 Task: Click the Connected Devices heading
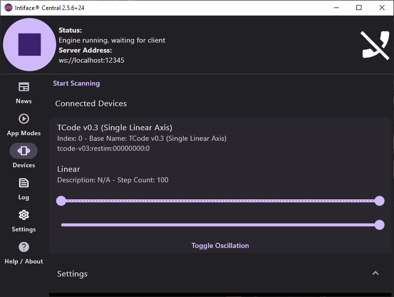point(91,104)
